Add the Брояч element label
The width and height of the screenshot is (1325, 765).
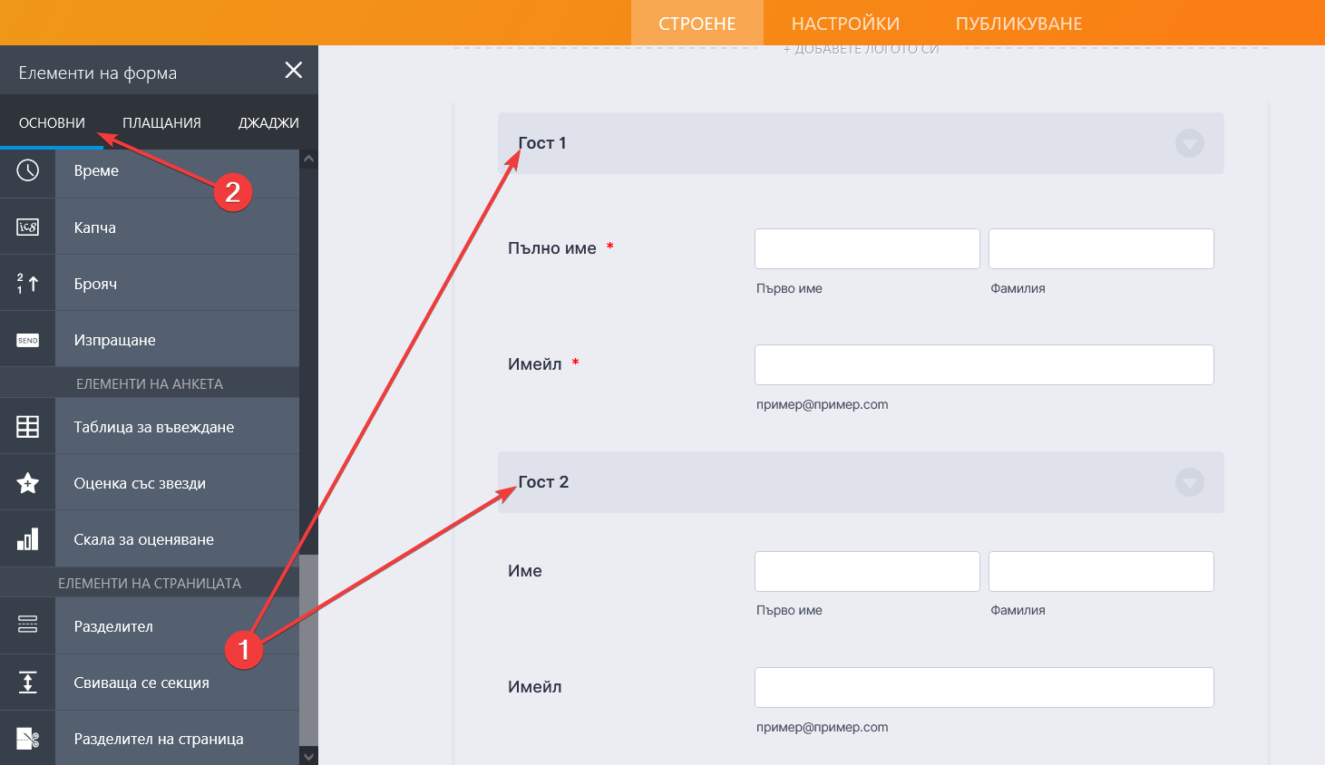coord(95,284)
